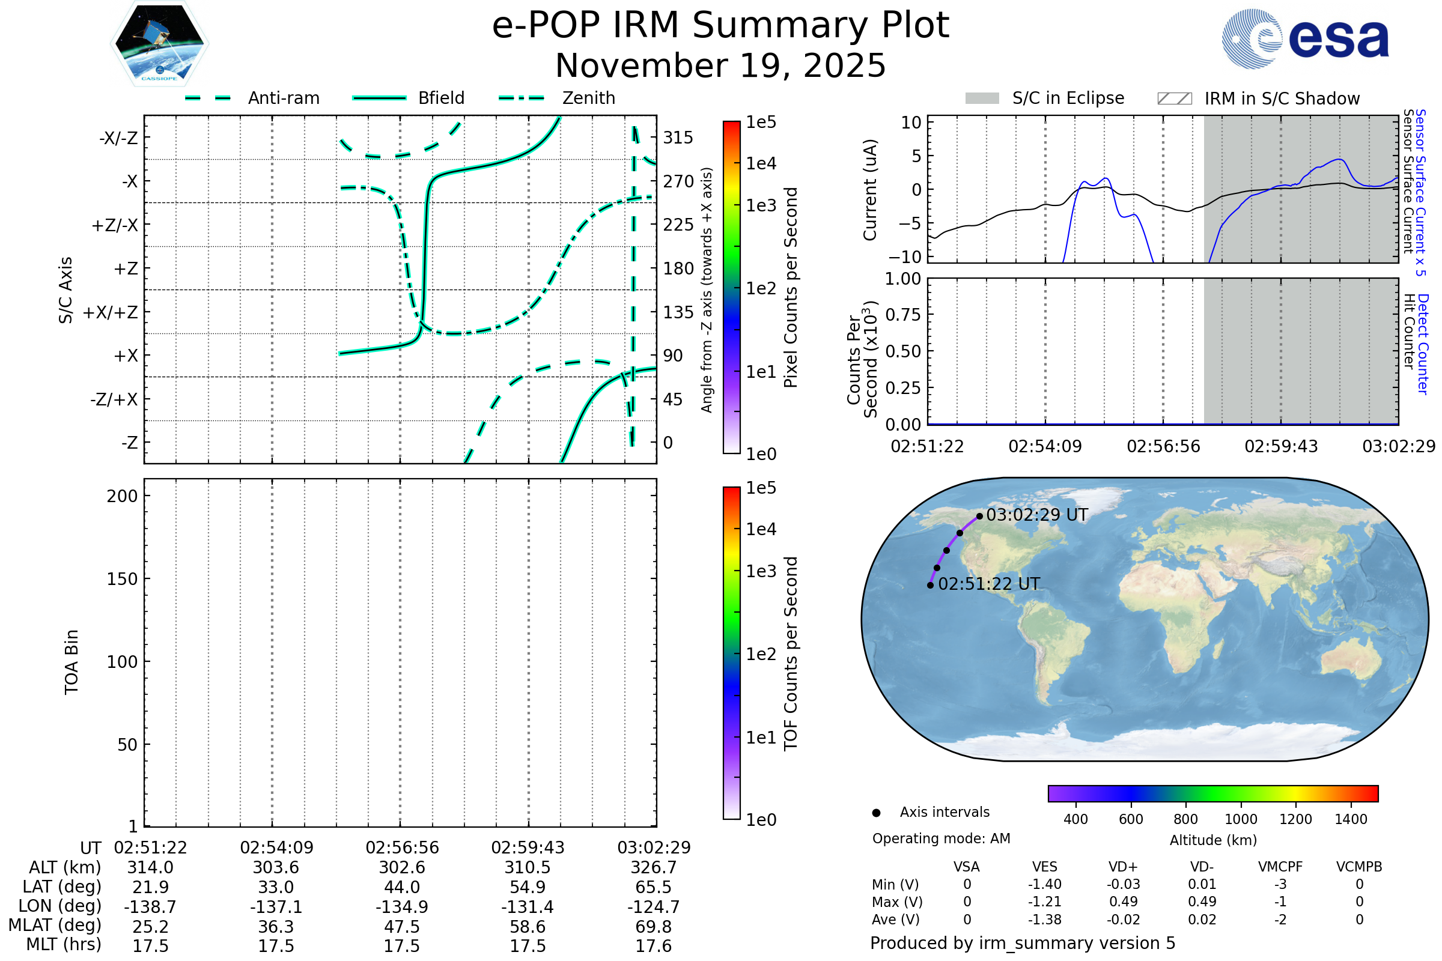The width and height of the screenshot is (1442, 961).
Task: Click the 02:56:56 UT label under TOA plot
Action: click(x=402, y=847)
